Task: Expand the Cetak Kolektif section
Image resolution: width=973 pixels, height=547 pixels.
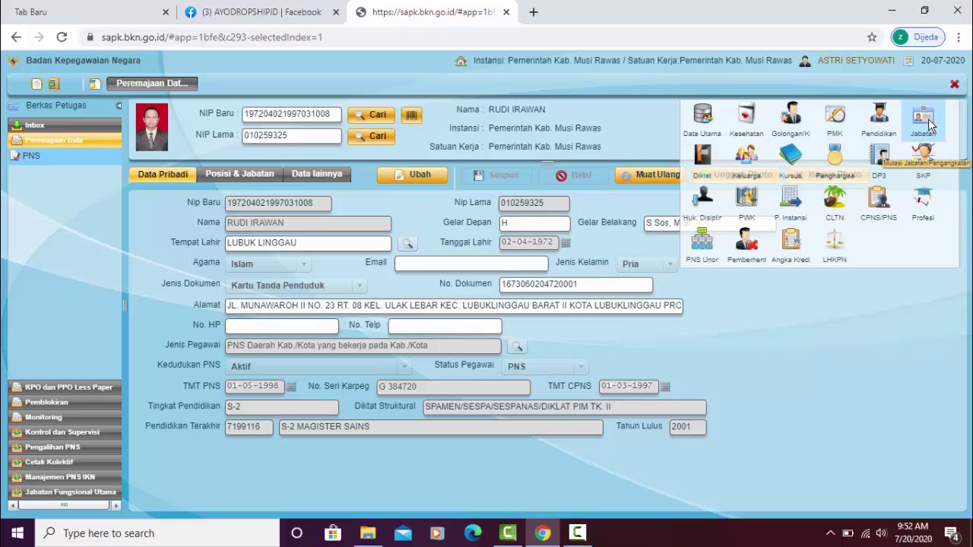Action: [x=65, y=462]
